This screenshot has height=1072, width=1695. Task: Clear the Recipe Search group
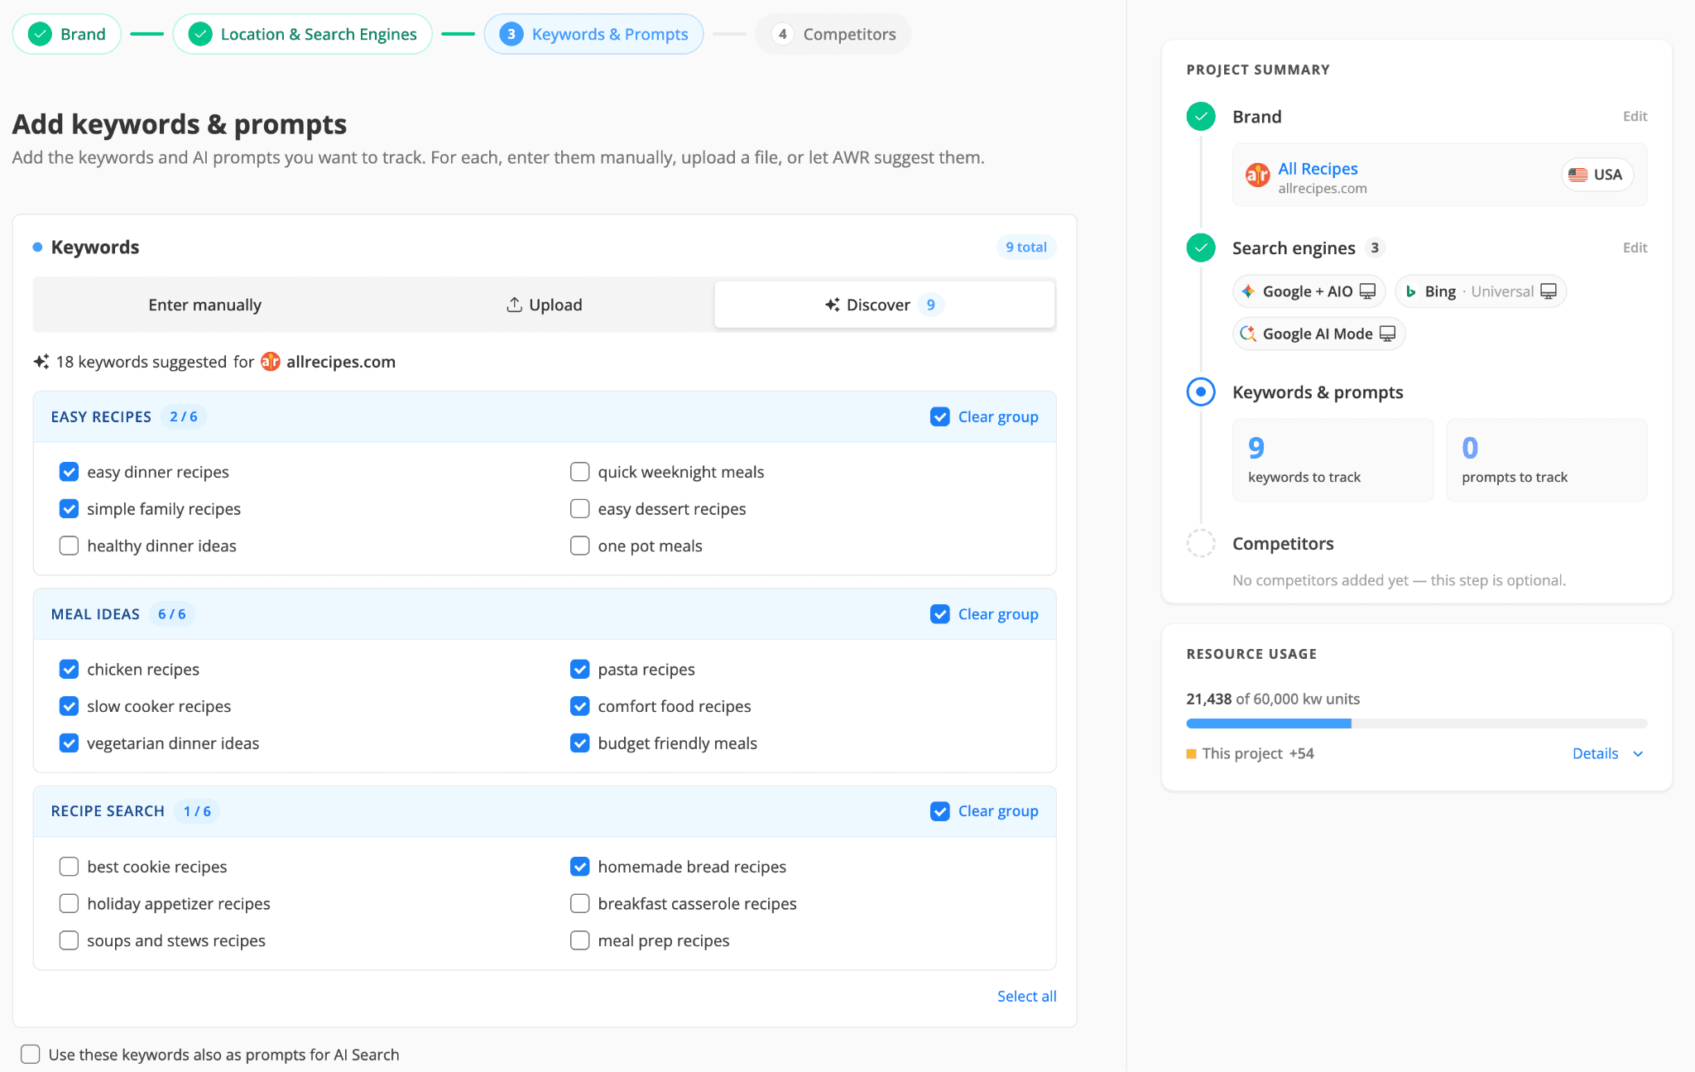click(984, 811)
